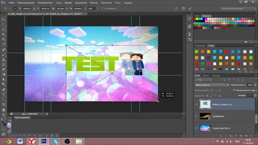Open the timeline panel flyout menu
The image size is (258, 145).
point(183,118)
